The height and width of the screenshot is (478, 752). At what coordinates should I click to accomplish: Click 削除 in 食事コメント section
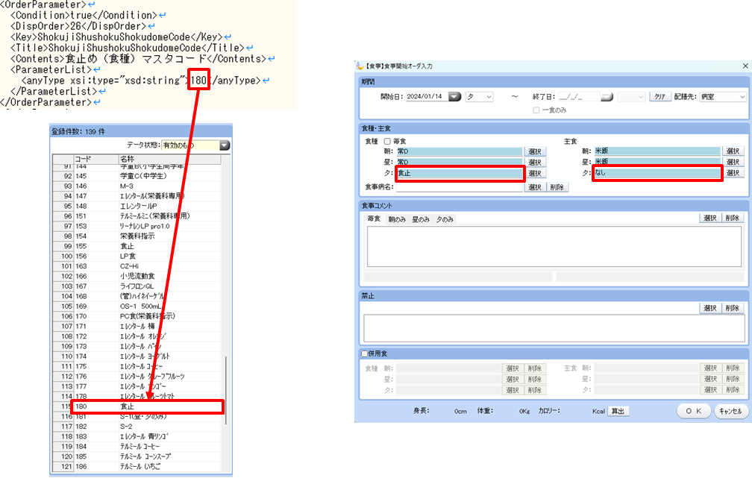(x=733, y=218)
